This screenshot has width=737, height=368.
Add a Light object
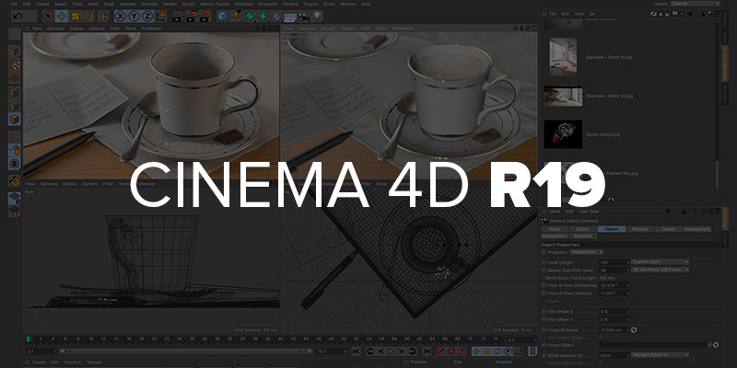coord(318,17)
